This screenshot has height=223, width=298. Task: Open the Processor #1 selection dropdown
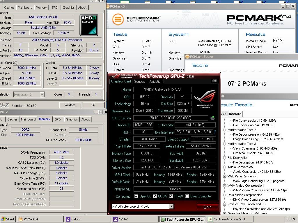pos(42,94)
